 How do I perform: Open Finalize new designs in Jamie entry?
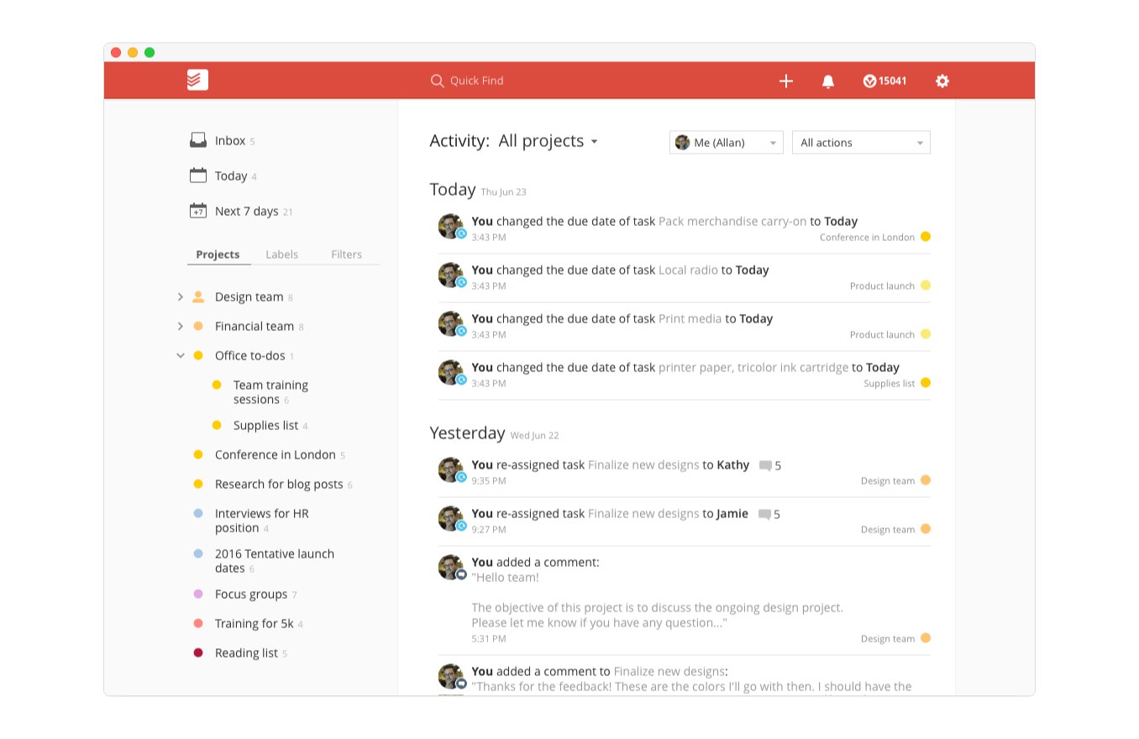[643, 514]
